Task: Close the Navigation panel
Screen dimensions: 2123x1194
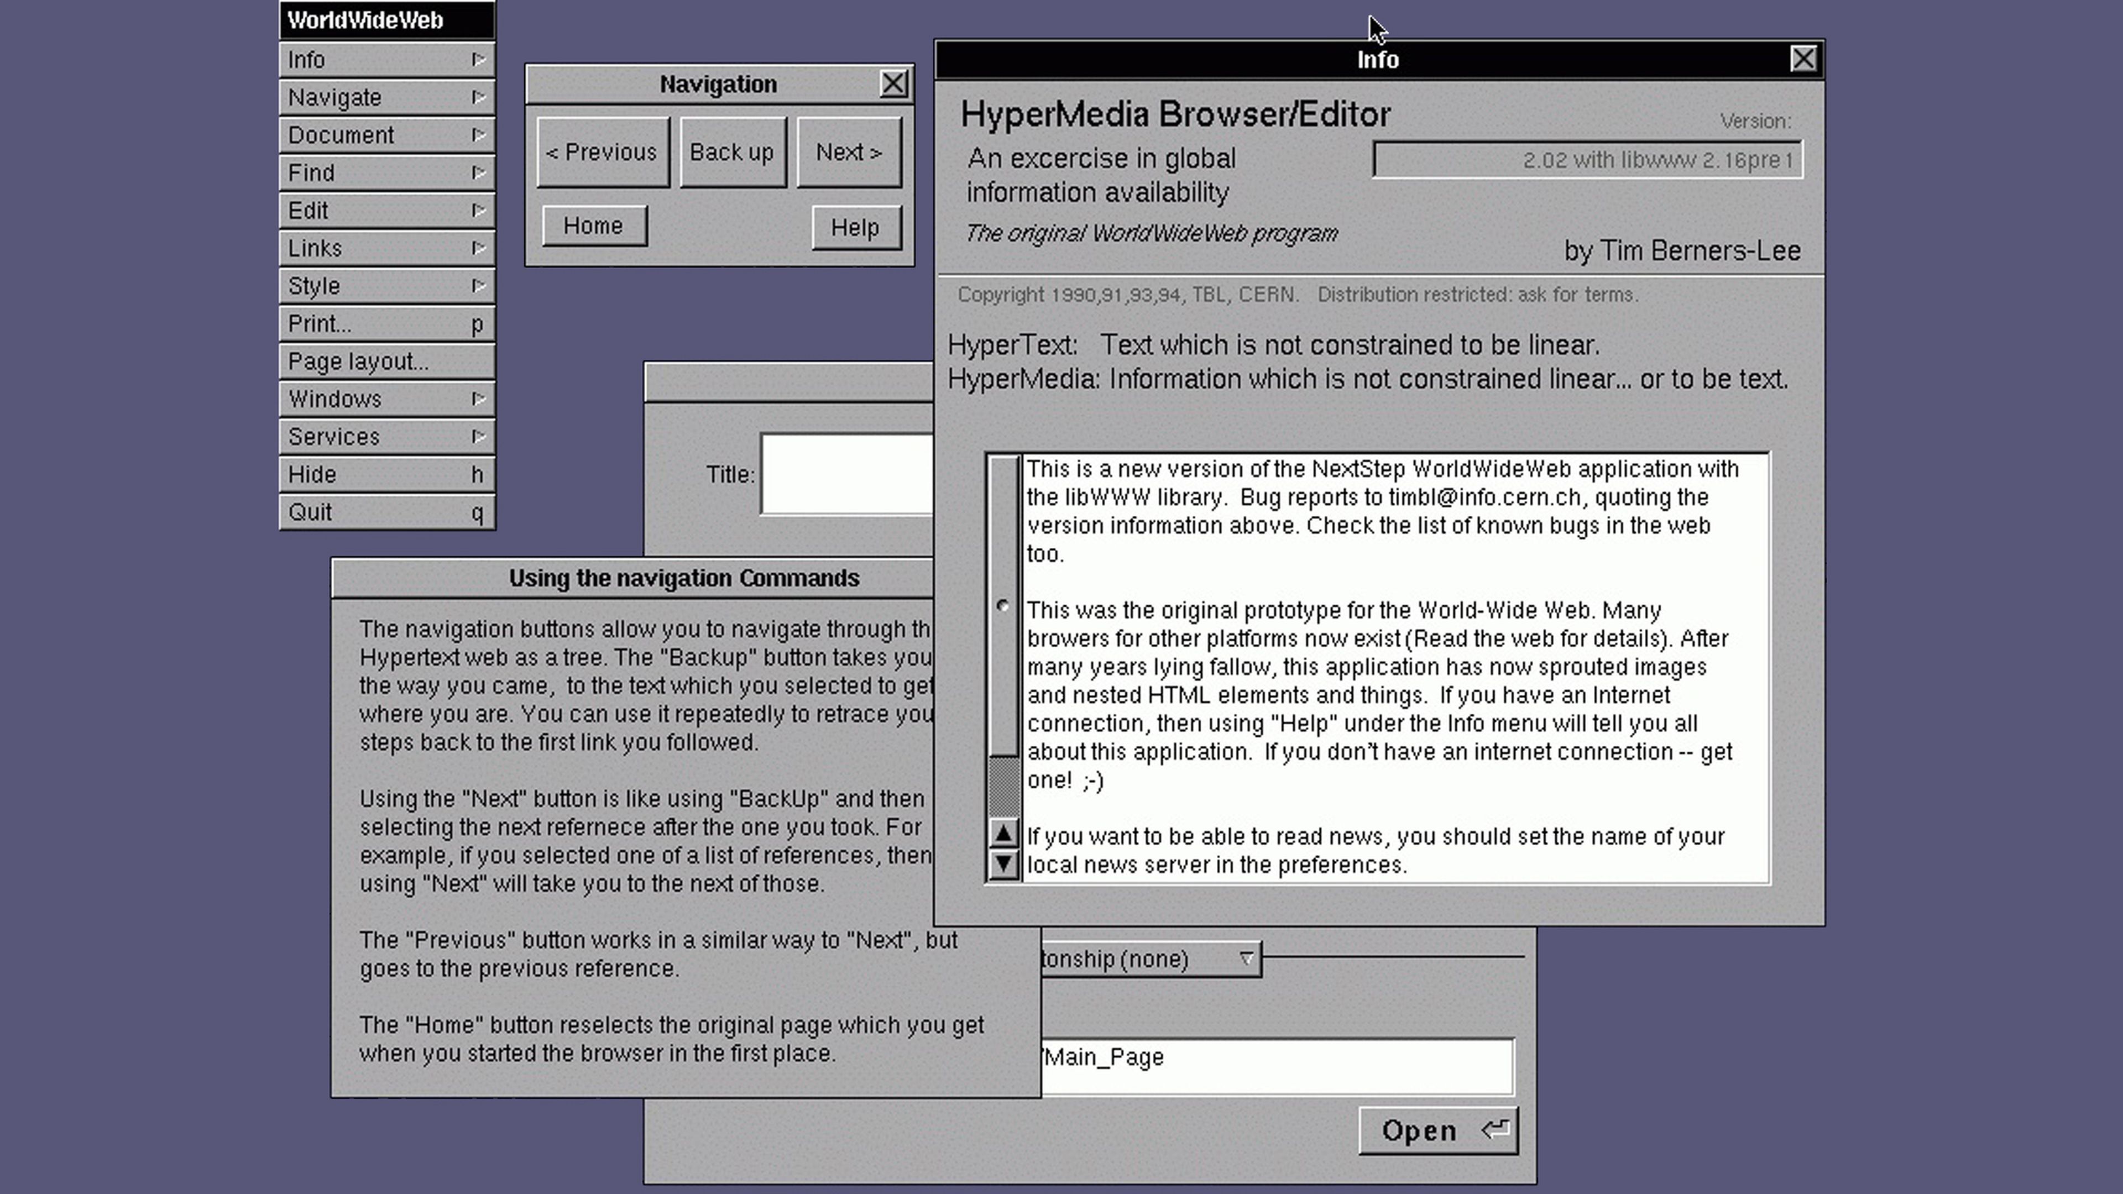Action: coord(893,84)
